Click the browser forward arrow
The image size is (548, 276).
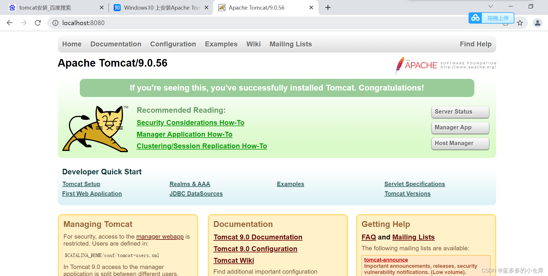tap(24, 23)
